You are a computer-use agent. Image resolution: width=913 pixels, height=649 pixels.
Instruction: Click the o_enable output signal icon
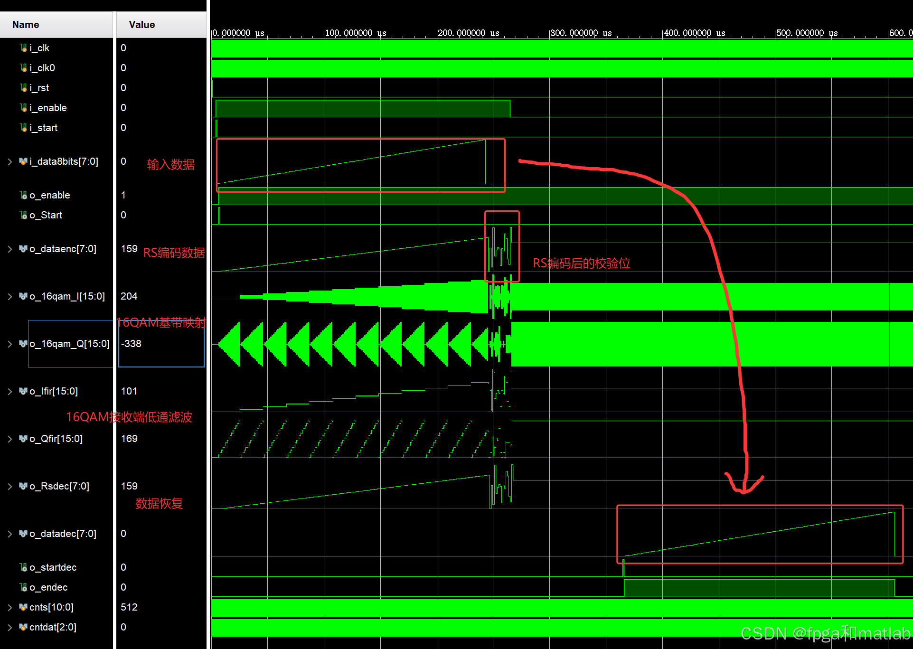pos(23,195)
